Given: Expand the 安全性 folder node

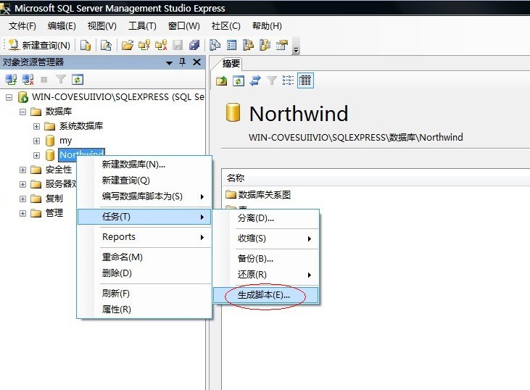Looking at the screenshot, I should (x=22, y=170).
